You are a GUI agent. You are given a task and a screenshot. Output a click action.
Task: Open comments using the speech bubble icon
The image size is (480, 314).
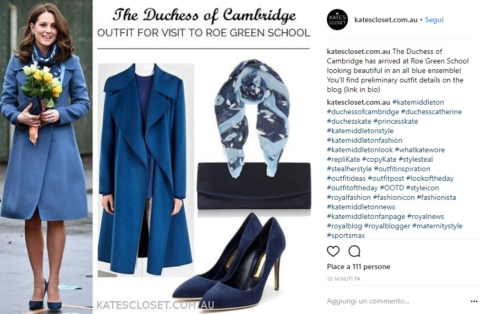tap(354, 251)
